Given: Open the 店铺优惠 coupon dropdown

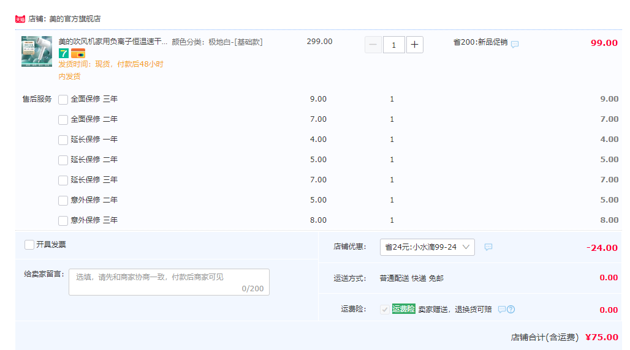Looking at the screenshot, I should [427, 247].
